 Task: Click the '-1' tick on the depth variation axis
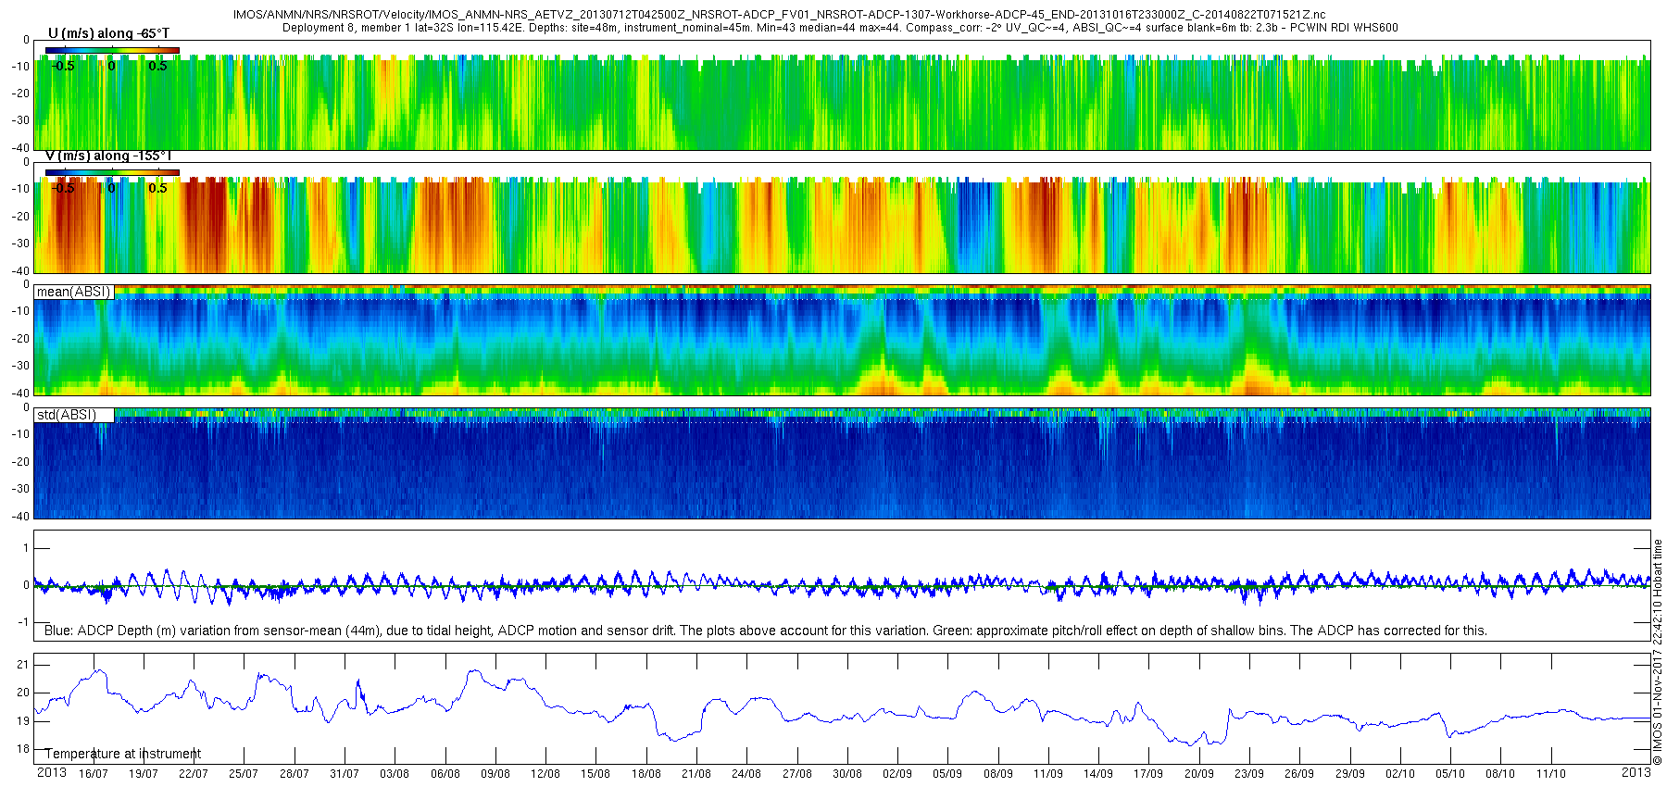[x=24, y=622]
